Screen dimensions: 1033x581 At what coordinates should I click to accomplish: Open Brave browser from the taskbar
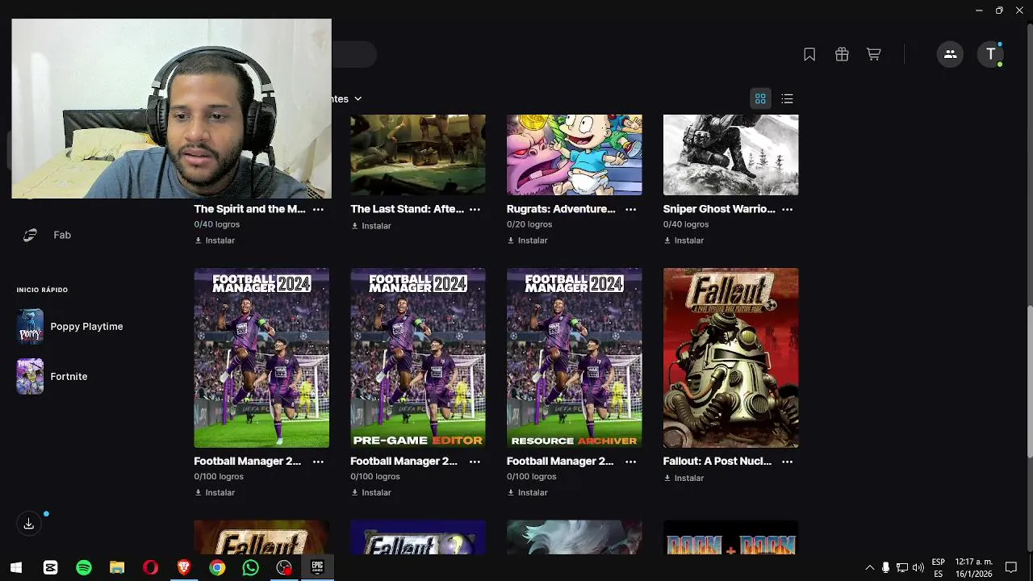[x=184, y=568]
